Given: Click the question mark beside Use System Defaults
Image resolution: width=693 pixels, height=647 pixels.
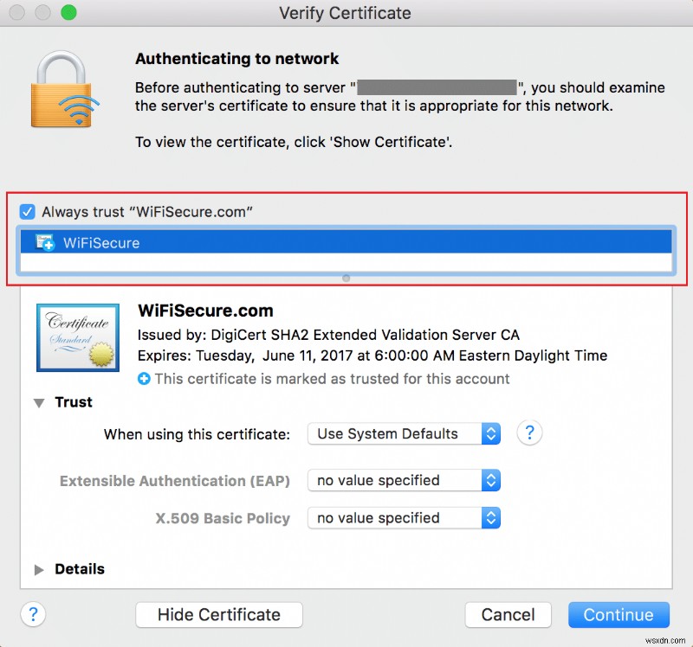Looking at the screenshot, I should click(529, 433).
